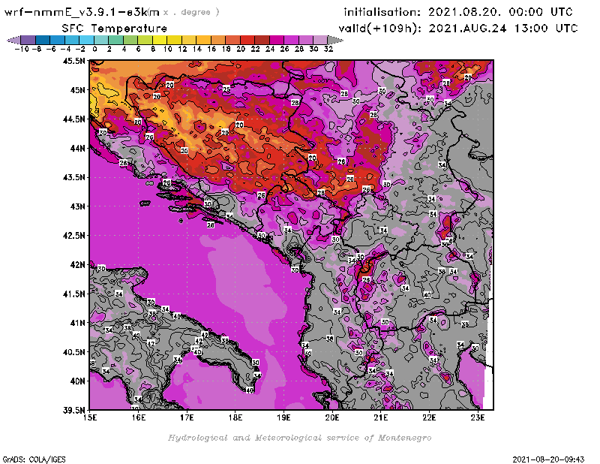This screenshot has width=600, height=464.
Task: Click the dark red legend swatch between 22 and 24
Action: point(262,40)
